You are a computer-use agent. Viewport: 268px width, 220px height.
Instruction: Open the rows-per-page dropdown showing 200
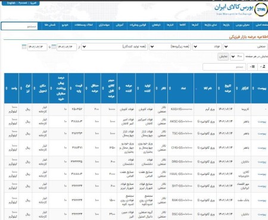237,56
